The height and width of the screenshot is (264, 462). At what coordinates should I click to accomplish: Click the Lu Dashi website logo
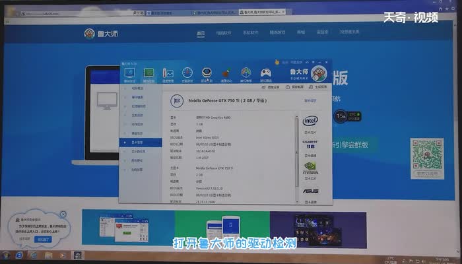101,34
